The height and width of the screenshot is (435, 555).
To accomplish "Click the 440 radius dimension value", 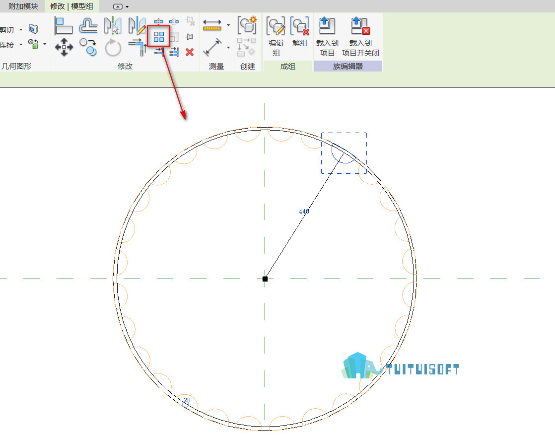I will coord(304,212).
